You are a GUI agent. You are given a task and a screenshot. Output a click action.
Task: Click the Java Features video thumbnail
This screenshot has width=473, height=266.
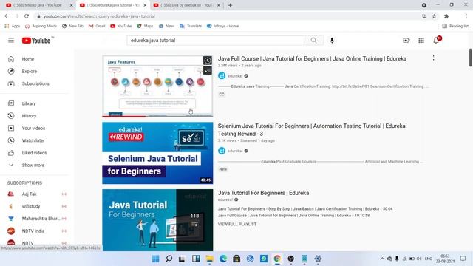pos(157,86)
